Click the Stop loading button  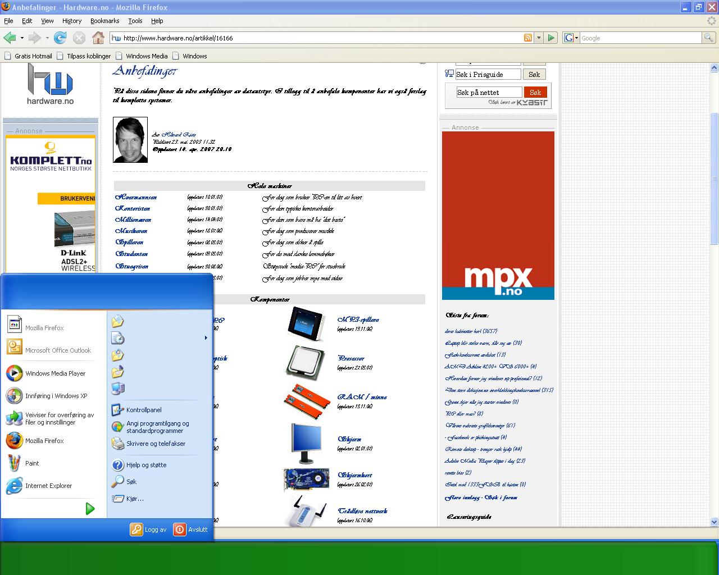(79, 38)
